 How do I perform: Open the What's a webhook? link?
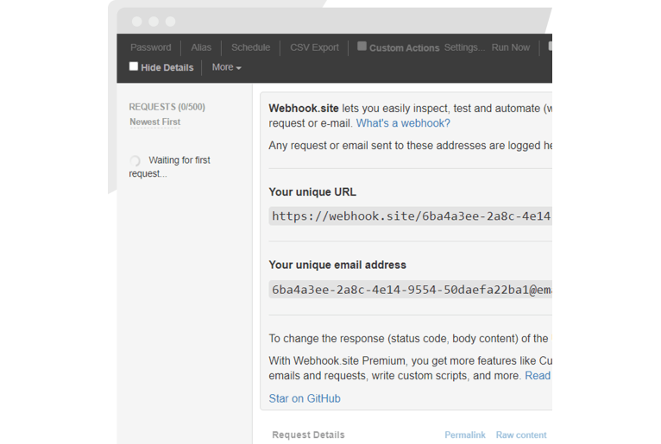pos(403,123)
